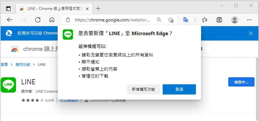This screenshot has height=121, width=259.
Task: Click 新增擴充功能 button in dialog
Action: click(x=143, y=89)
